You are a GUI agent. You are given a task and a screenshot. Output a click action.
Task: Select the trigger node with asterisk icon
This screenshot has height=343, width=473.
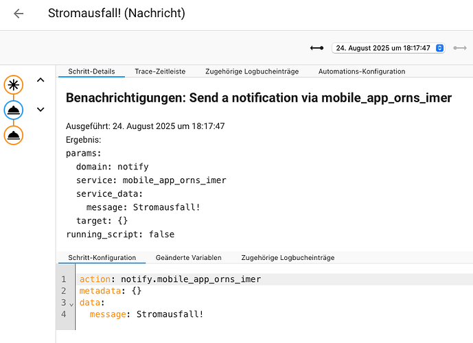[13, 84]
